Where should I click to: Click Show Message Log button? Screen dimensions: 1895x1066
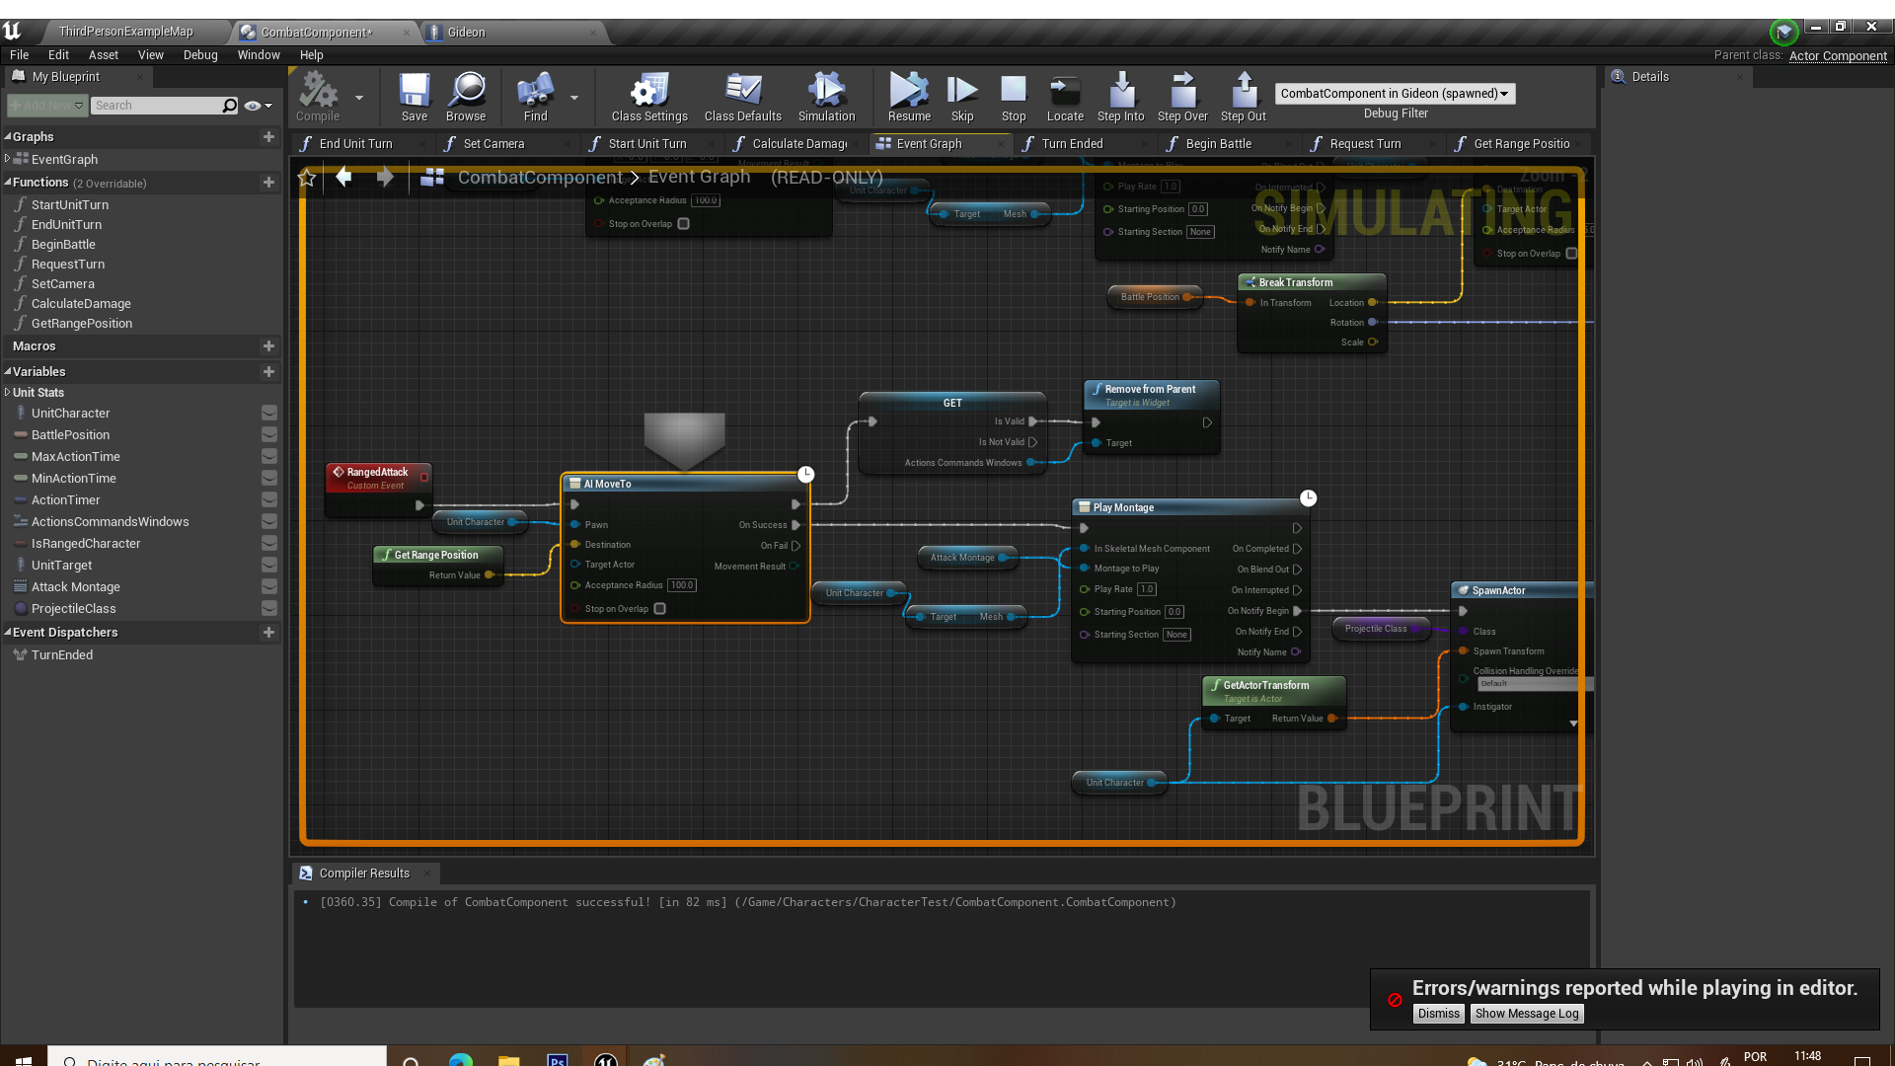click(1526, 1014)
